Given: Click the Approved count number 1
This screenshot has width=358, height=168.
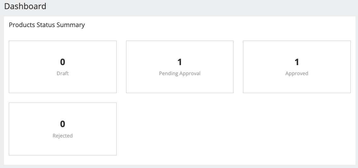Looking at the screenshot, I should (297, 62).
